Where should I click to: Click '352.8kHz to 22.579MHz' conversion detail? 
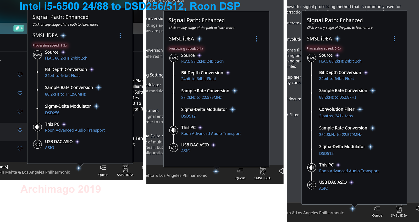coord(340,135)
